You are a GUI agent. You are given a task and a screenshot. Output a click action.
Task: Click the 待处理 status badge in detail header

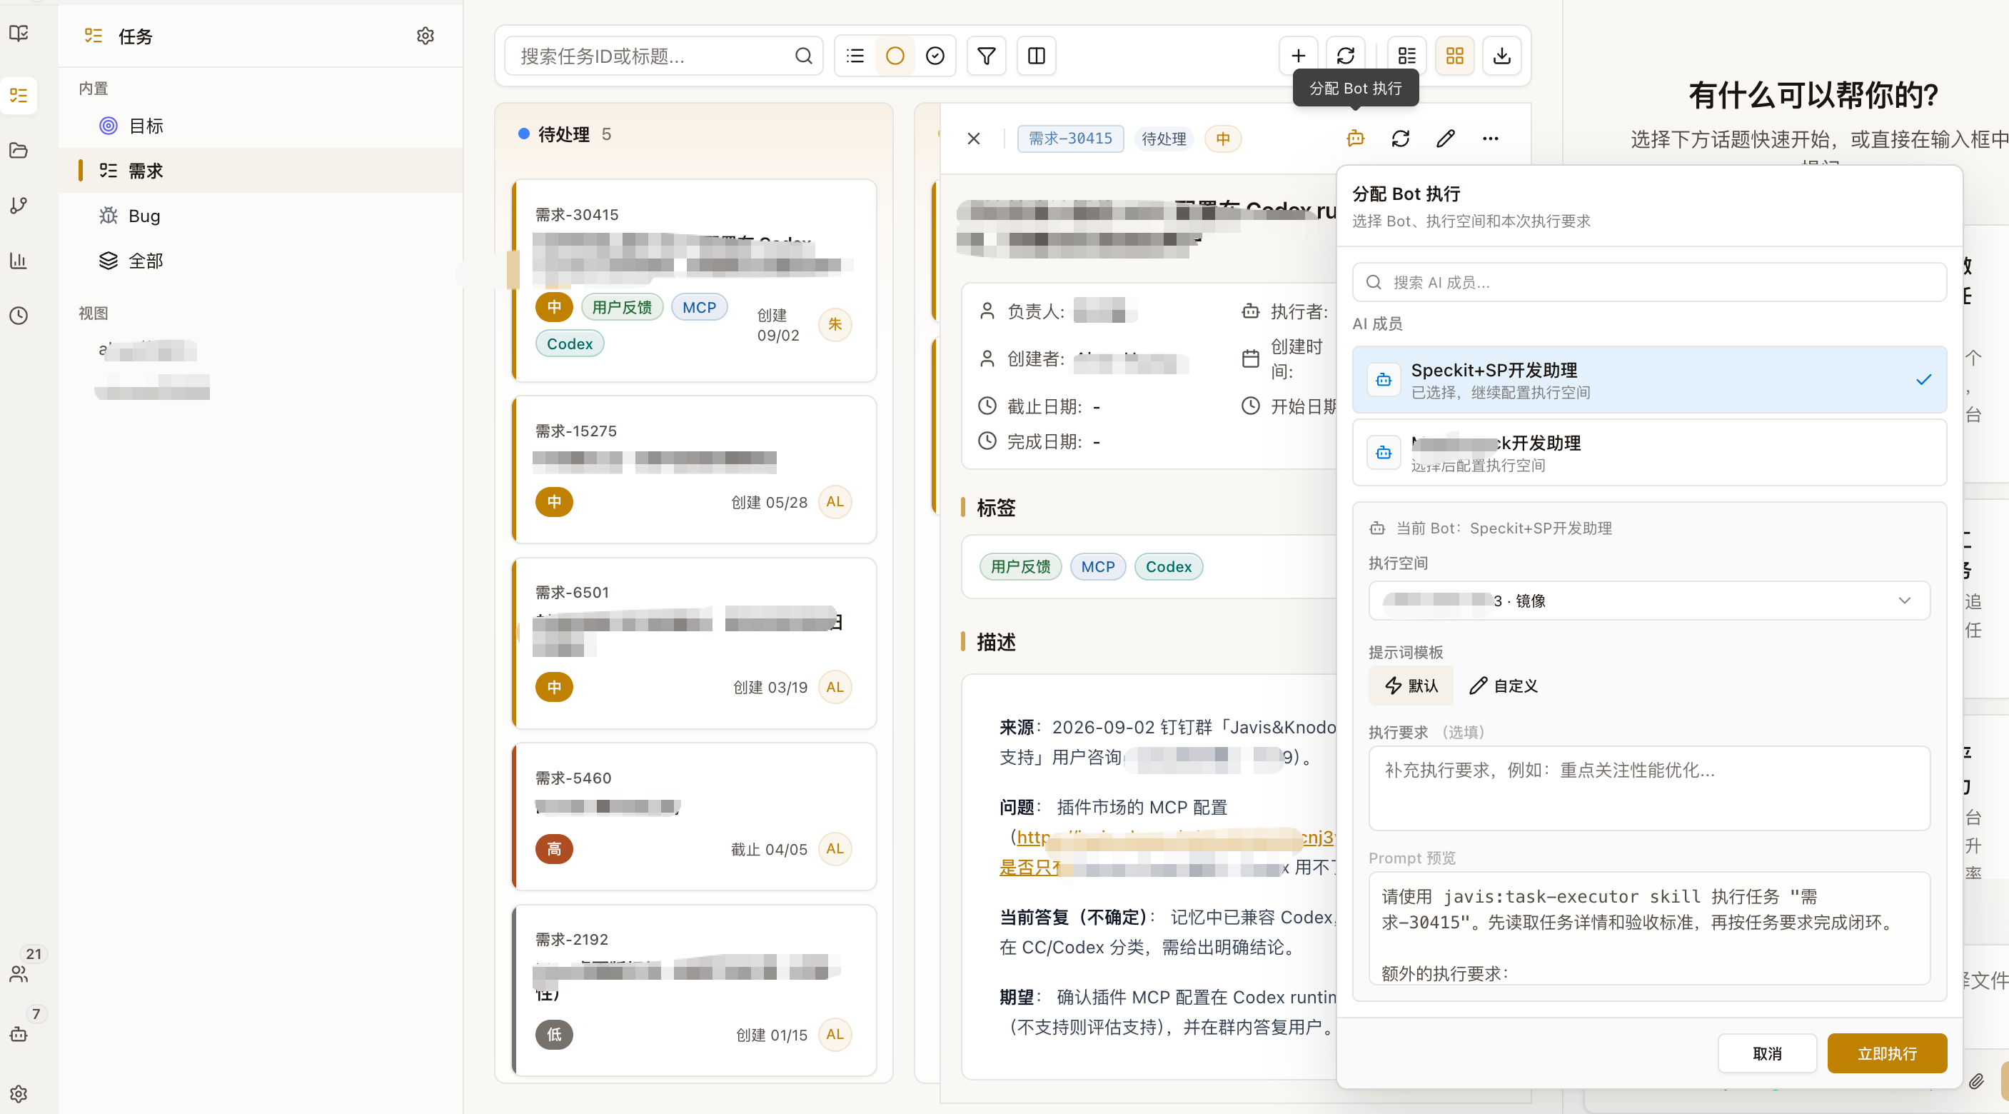click(x=1164, y=139)
